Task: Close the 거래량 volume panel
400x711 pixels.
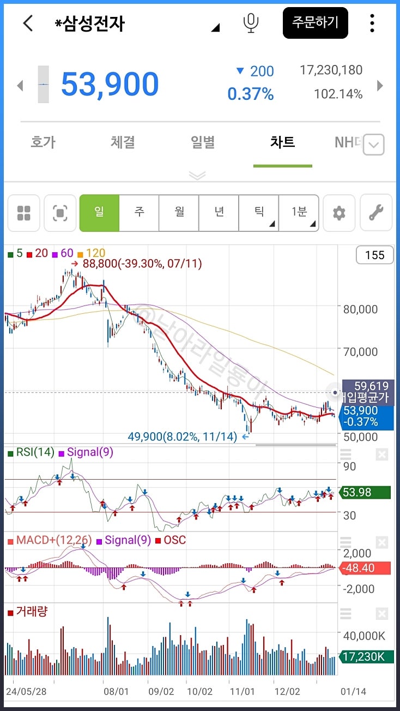Action: pos(382,614)
